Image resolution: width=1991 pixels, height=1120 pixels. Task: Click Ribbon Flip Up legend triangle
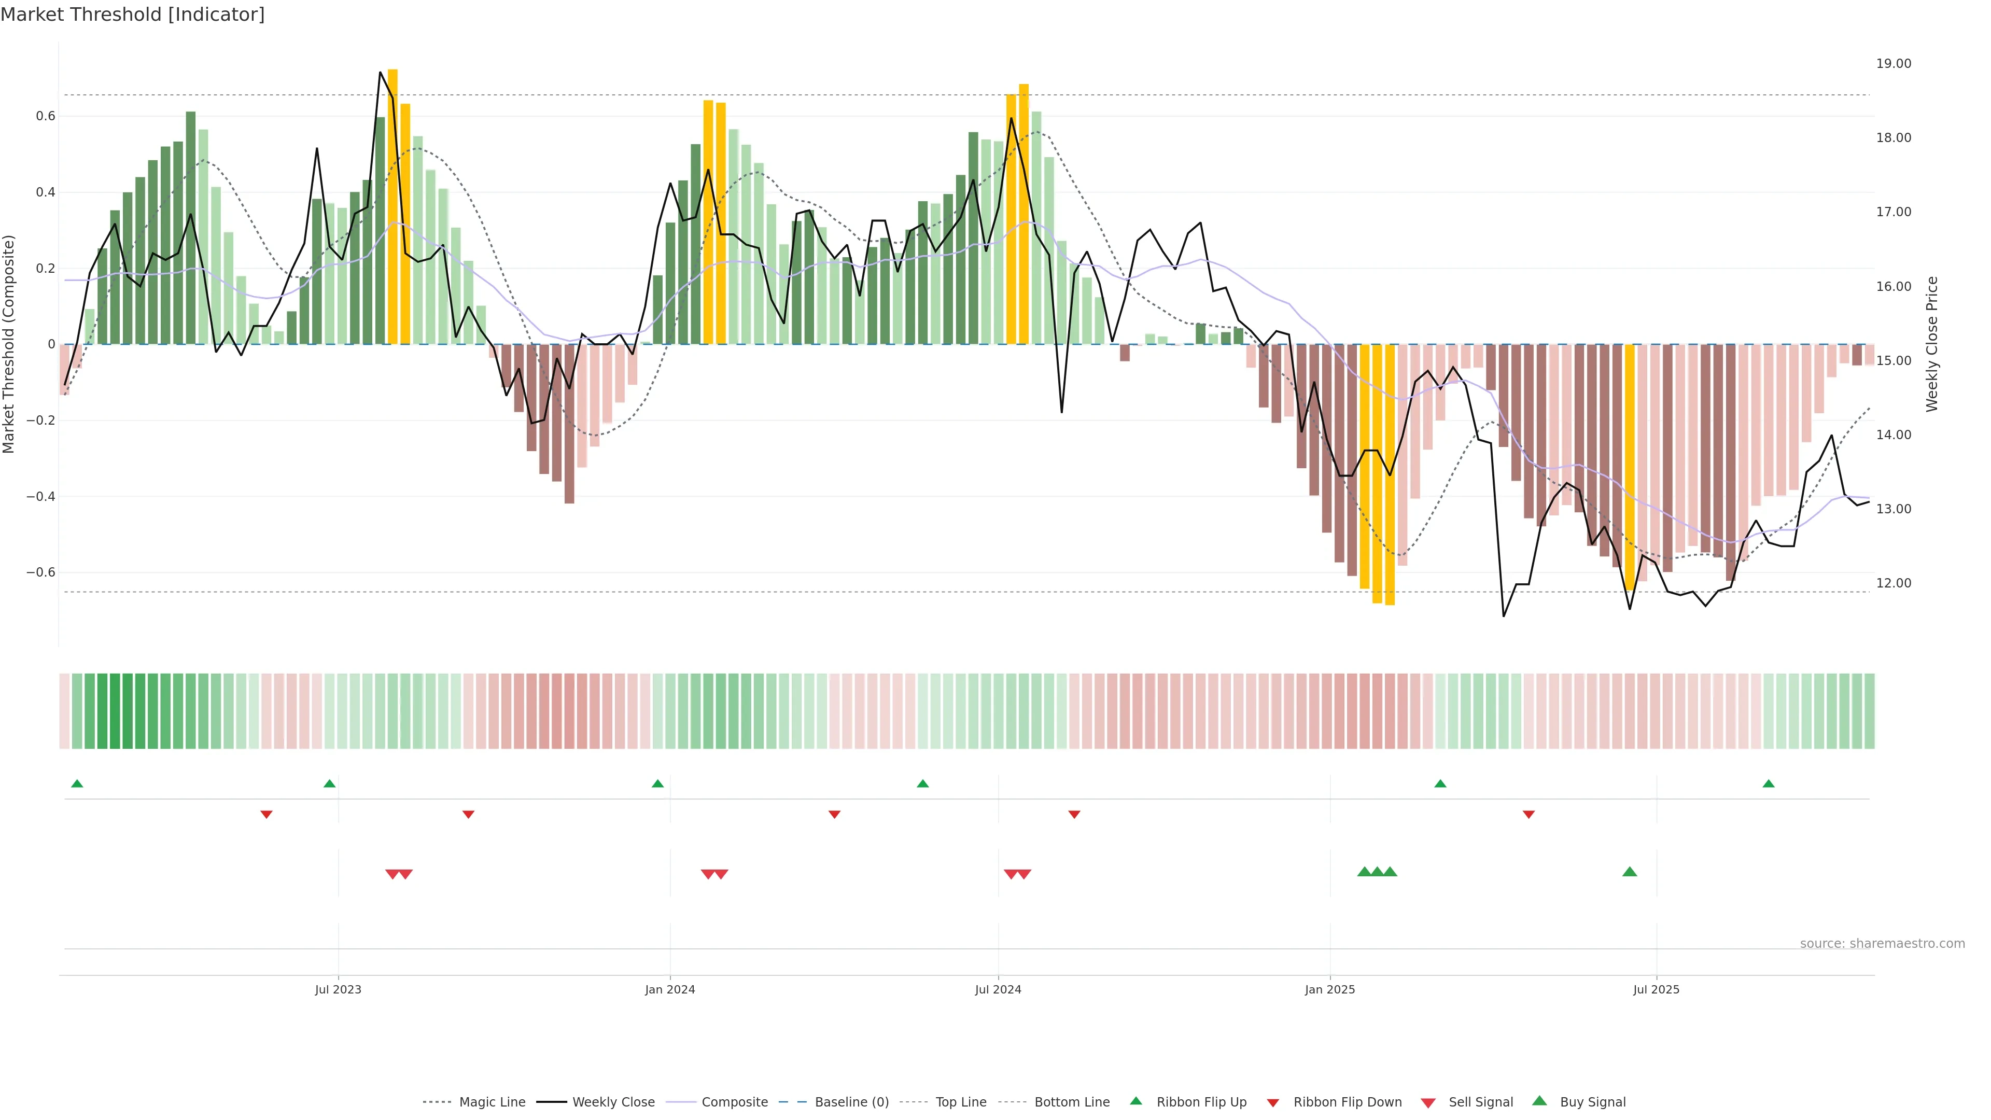(x=1136, y=1101)
